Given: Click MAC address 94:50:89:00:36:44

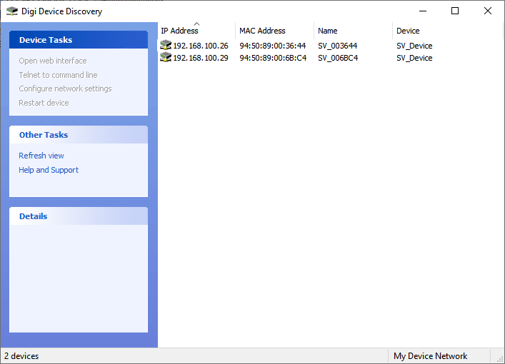Looking at the screenshot, I should pos(273,46).
